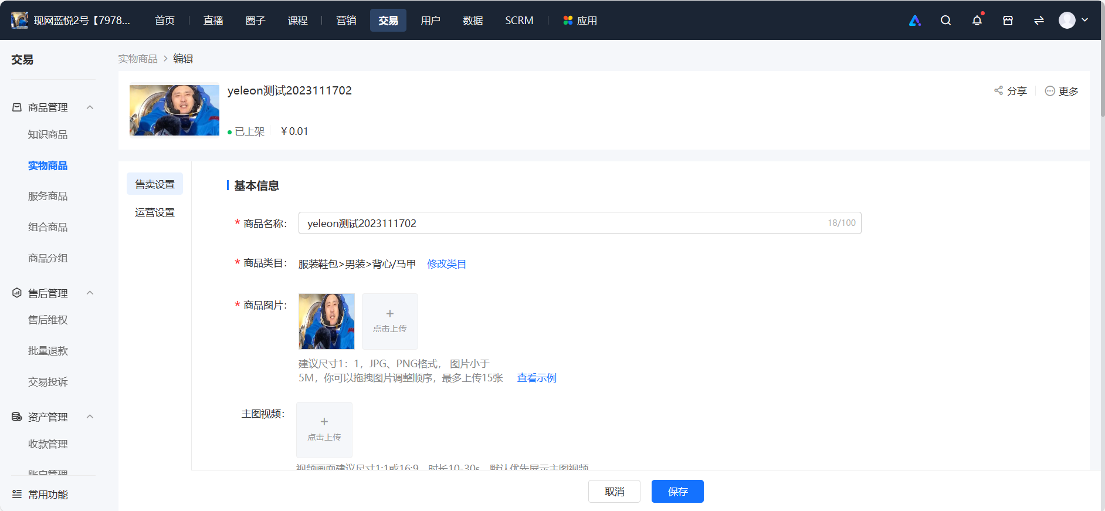Open the 圈子 top menu

click(256, 21)
